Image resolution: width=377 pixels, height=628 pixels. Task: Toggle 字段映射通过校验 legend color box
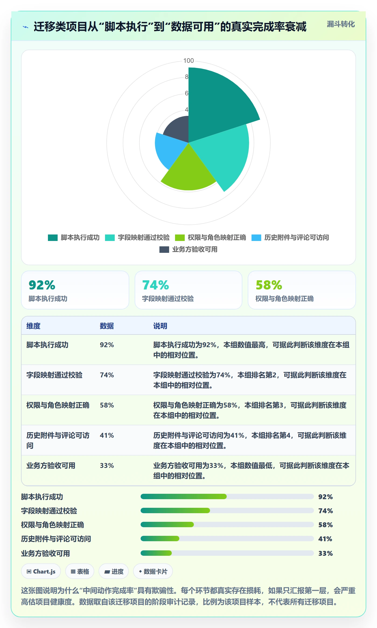pos(110,237)
